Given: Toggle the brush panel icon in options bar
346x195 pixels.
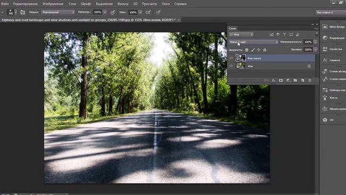Looking at the screenshot, I should [23, 12].
